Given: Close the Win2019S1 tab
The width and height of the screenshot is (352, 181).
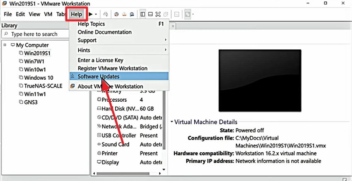Looking at the screenshot, I should point(173,26).
